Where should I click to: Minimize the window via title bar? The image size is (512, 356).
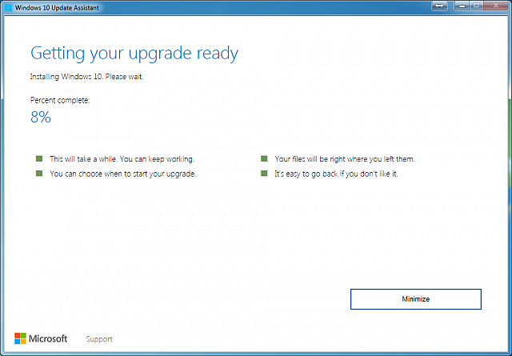click(x=462, y=6)
